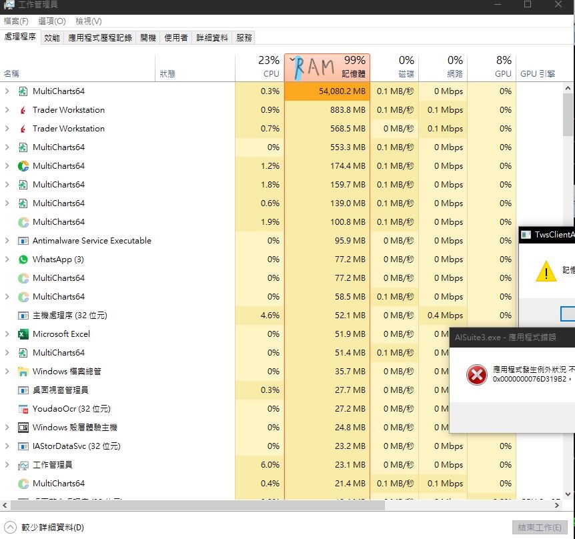
Task: Click the 桌面視窗管理員 process icon
Action: click(23, 390)
